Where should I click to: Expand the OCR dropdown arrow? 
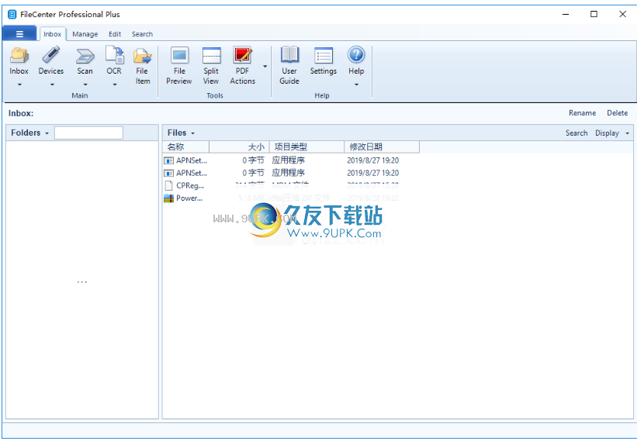coord(115,84)
